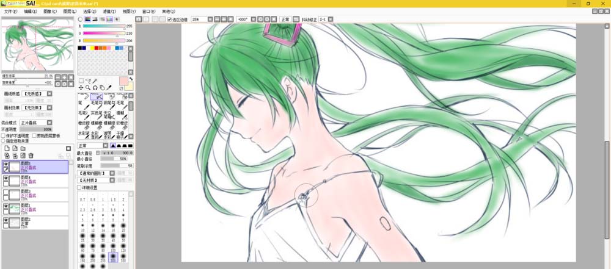Open the 窗口 menu

click(149, 12)
